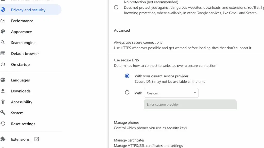Select the custom DNS provider radio button

click(x=127, y=92)
